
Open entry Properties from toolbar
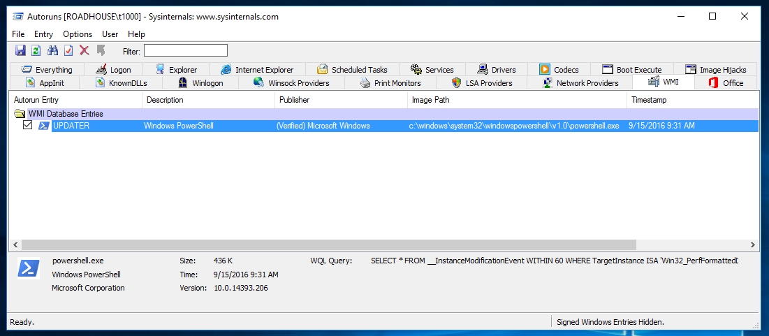68,50
